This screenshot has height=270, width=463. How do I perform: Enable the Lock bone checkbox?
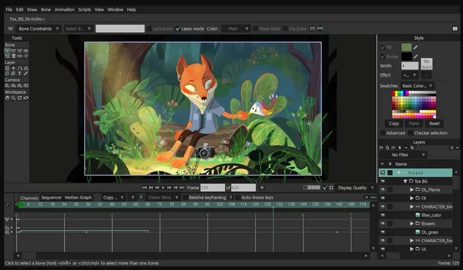click(150, 29)
